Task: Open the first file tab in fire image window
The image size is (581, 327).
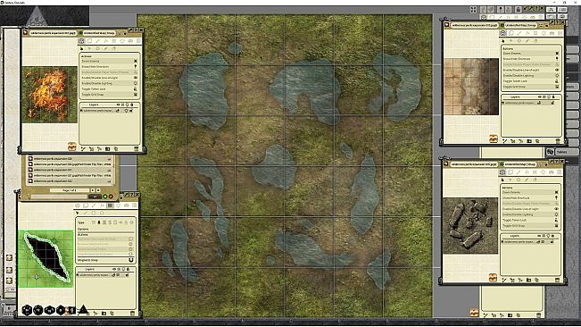Action: tap(53, 33)
